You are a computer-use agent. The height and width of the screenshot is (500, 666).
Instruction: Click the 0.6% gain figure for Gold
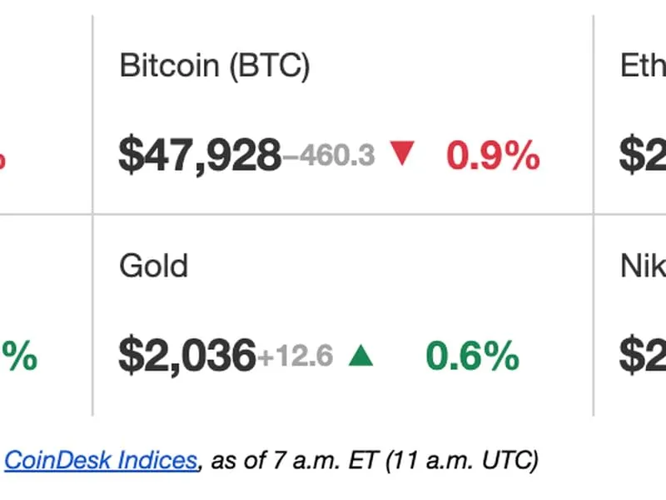pyautogui.click(x=470, y=355)
